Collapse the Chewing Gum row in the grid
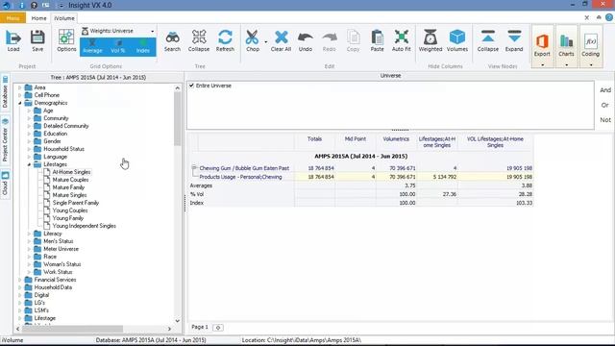This screenshot has width=615, height=346. tap(193, 168)
